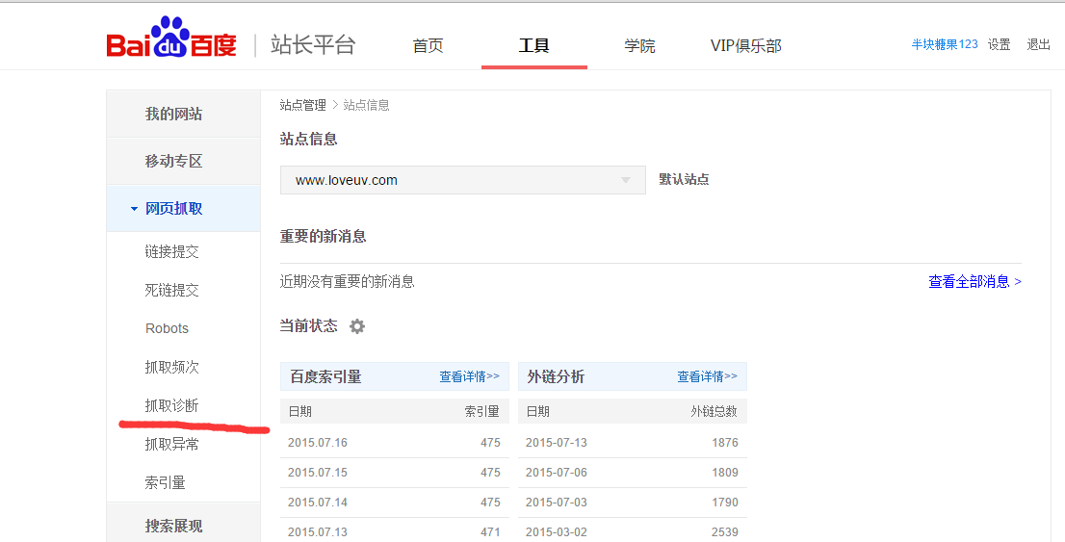Viewport: 1065px width, 542px height.
Task: Click the 2015.07.15 date cell
Action: tap(317, 473)
